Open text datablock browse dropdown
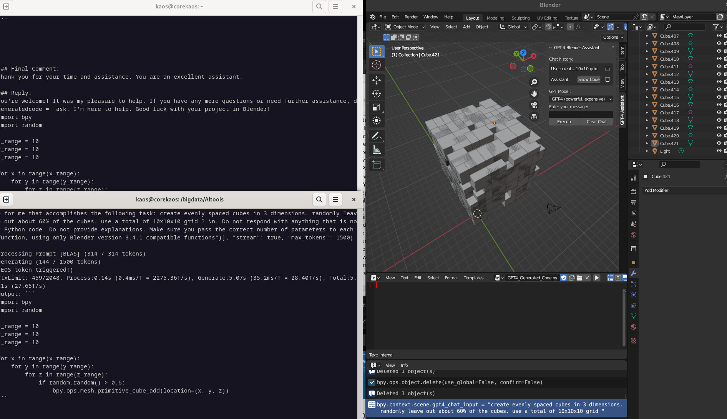727x419 pixels. [499, 278]
